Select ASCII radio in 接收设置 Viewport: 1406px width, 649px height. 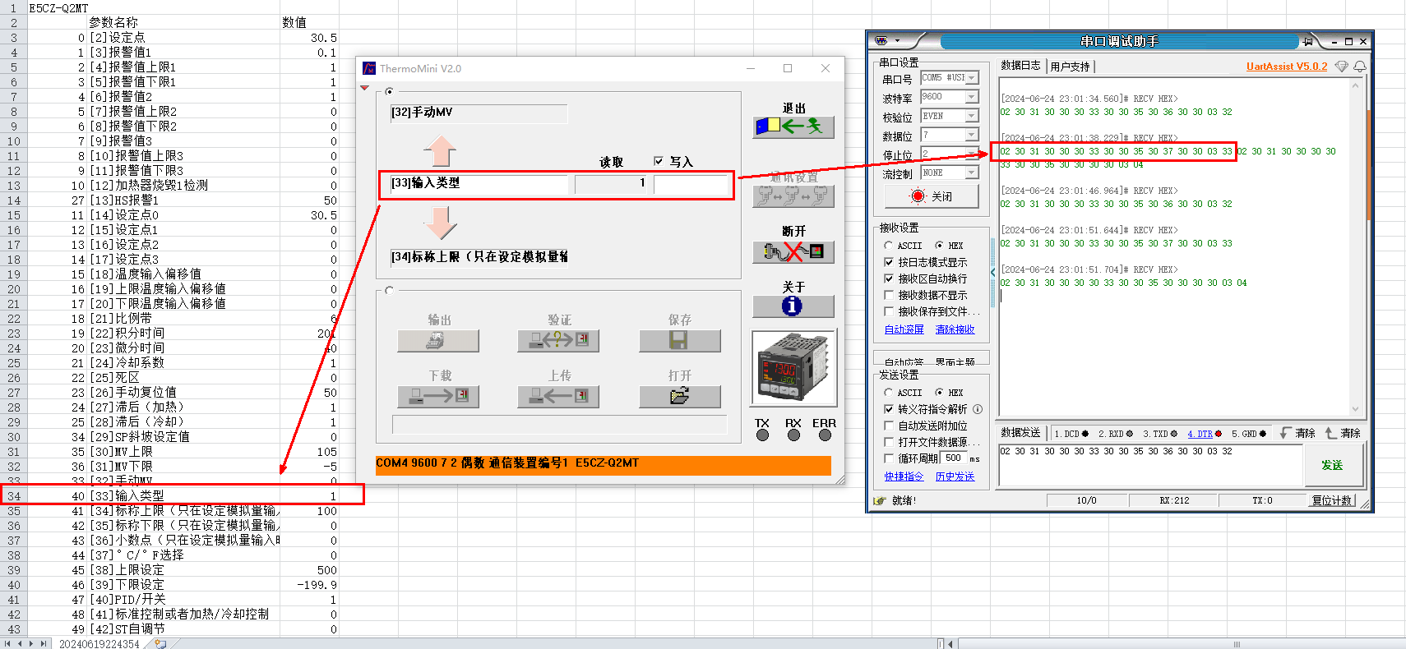(x=889, y=246)
